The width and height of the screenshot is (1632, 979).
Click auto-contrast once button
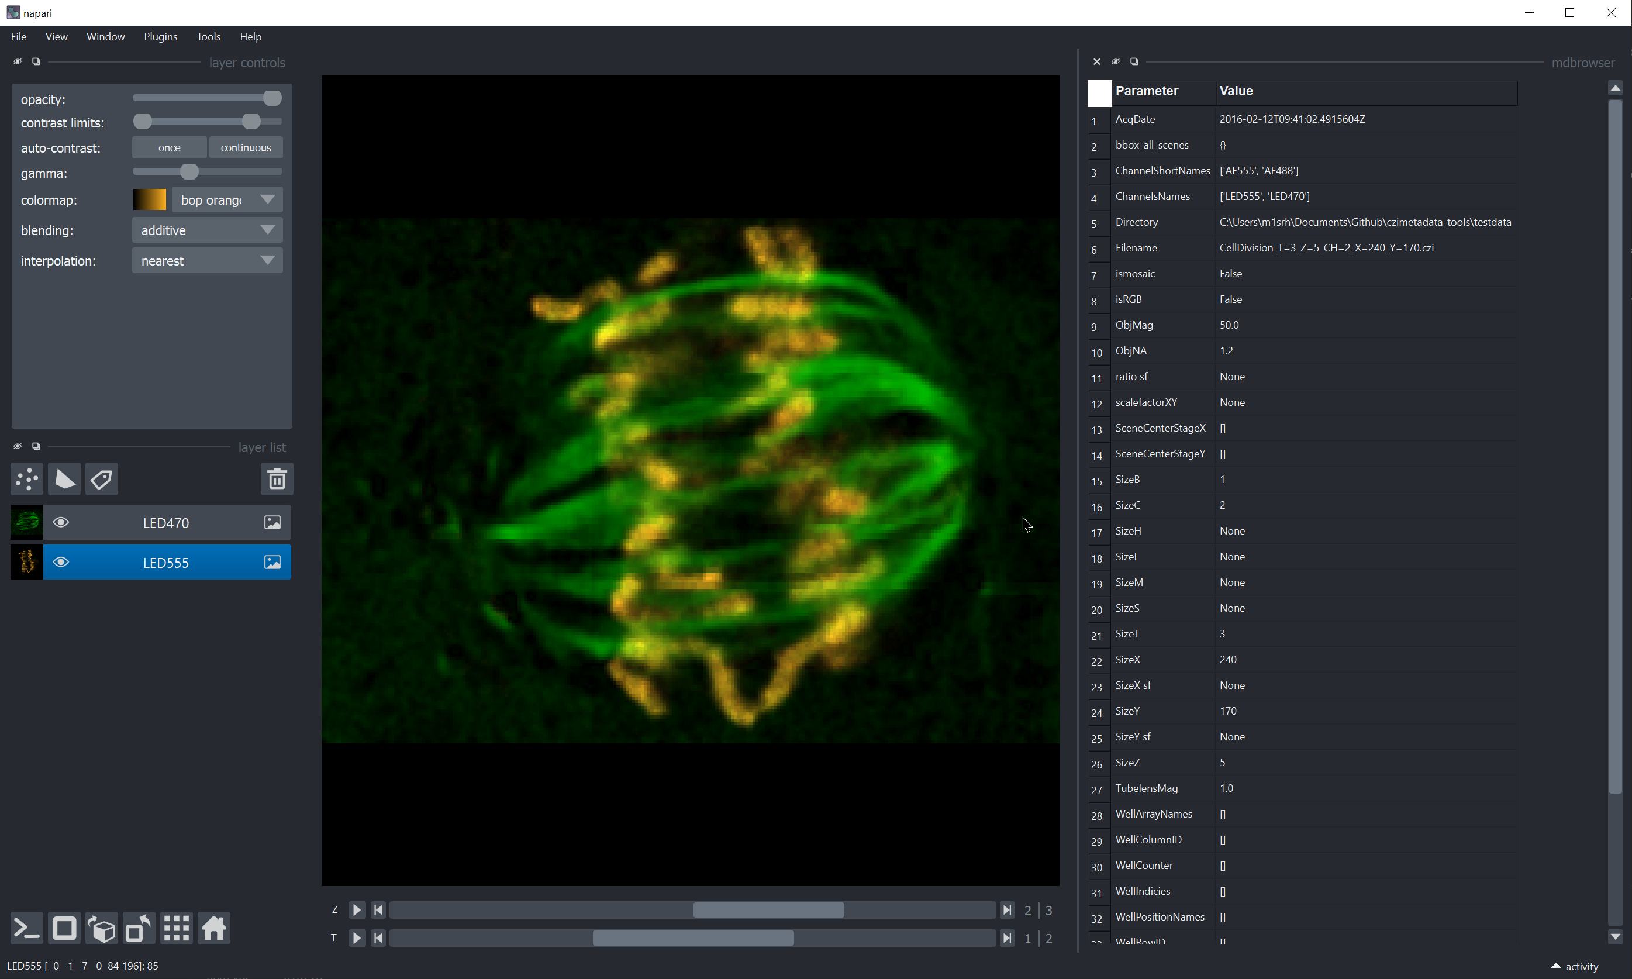coord(169,148)
